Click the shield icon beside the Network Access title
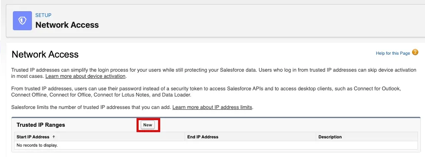 (x=22, y=21)
